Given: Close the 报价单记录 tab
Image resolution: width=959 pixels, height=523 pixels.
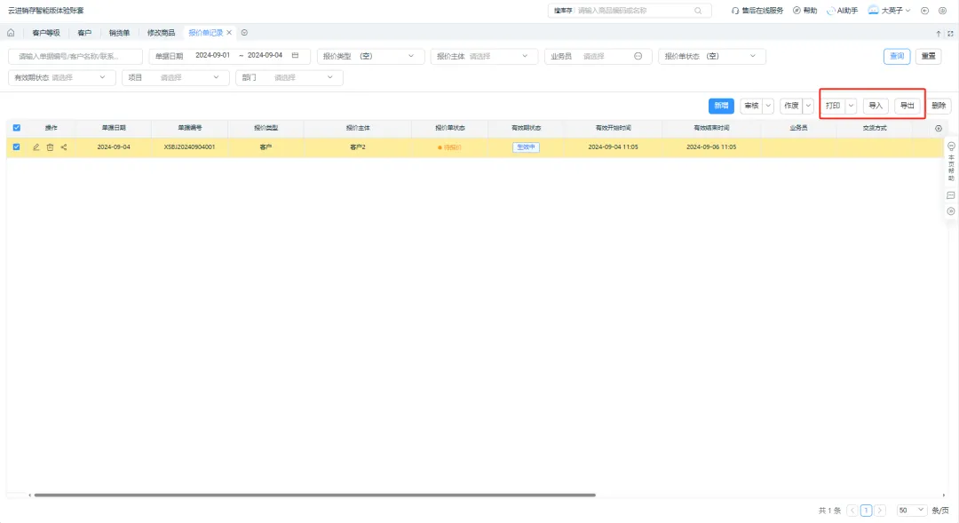Looking at the screenshot, I should (x=229, y=33).
